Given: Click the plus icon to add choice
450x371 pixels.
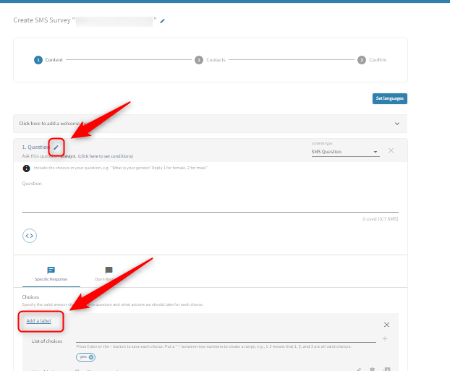Looking at the screenshot, I should [385, 338].
